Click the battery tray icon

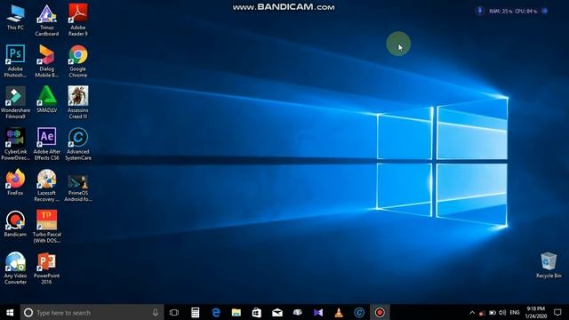493,312
